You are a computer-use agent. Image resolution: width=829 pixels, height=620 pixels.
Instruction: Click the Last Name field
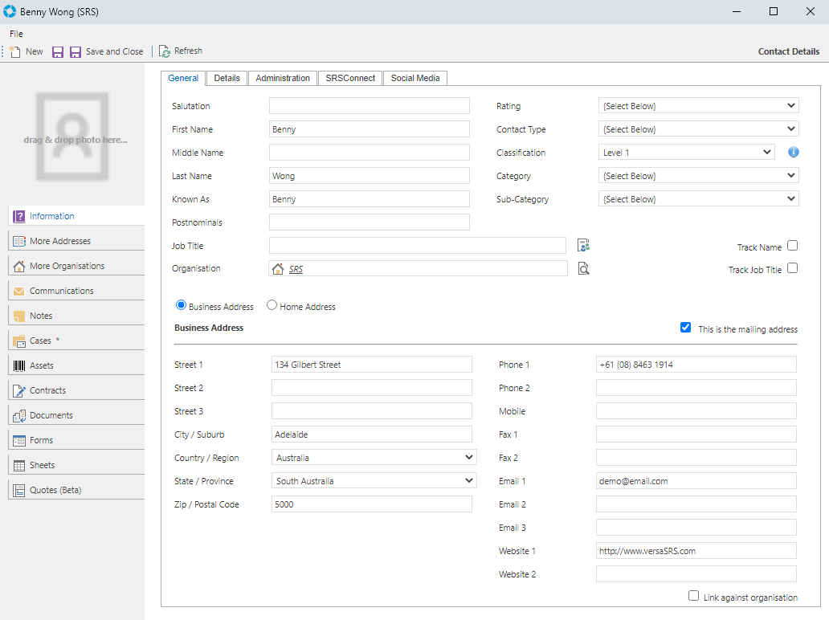369,176
